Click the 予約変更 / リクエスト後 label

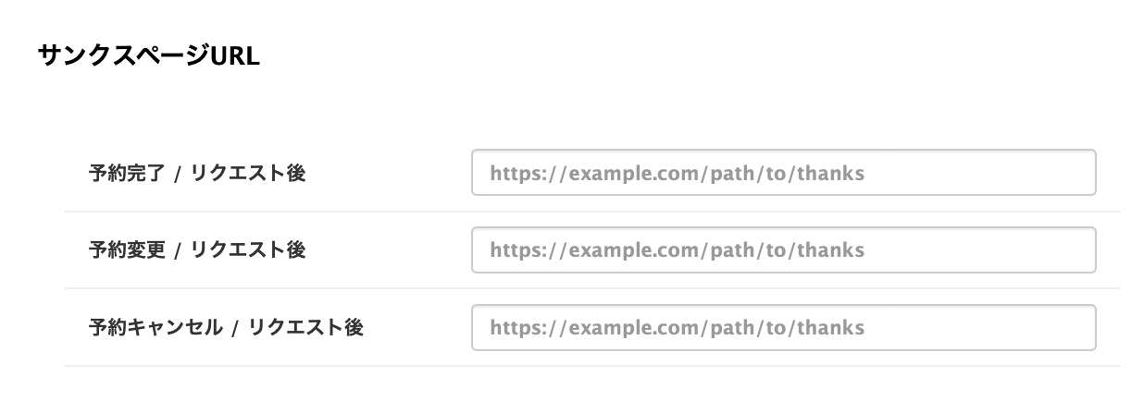(197, 250)
